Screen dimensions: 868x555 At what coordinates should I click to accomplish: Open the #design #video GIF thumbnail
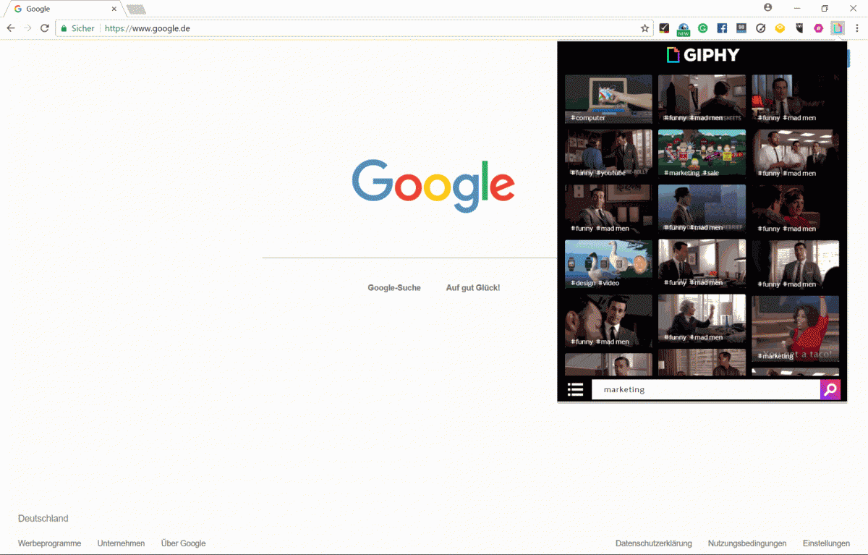click(x=608, y=264)
